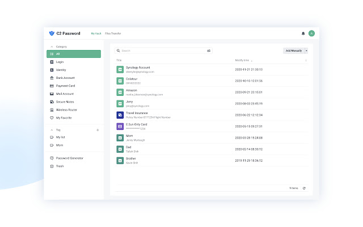Click the Mail Account envelope icon
The image size is (363, 227).
52,94
